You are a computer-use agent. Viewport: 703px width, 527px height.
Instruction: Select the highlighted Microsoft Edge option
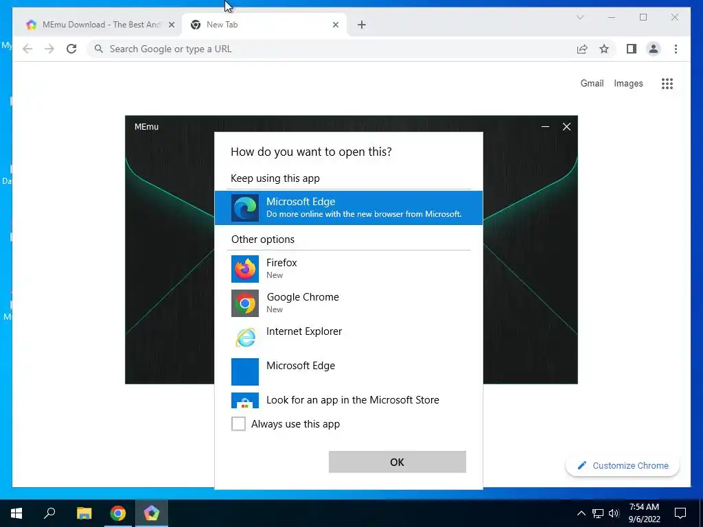pos(348,207)
